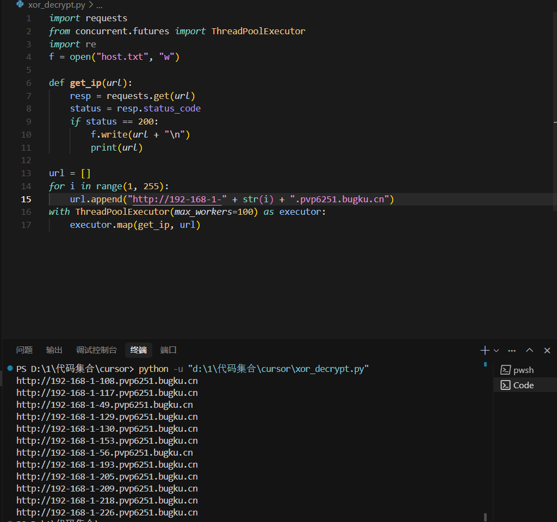Screen dimensions: 557x522
Task: Open the 问题 panel tab
Action: [24, 350]
